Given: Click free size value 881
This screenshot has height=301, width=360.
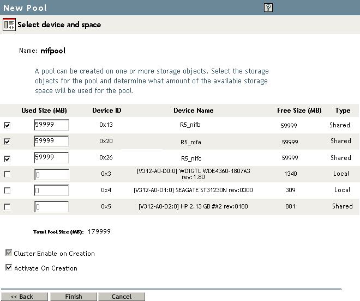Looking at the screenshot, I should pos(290,206).
